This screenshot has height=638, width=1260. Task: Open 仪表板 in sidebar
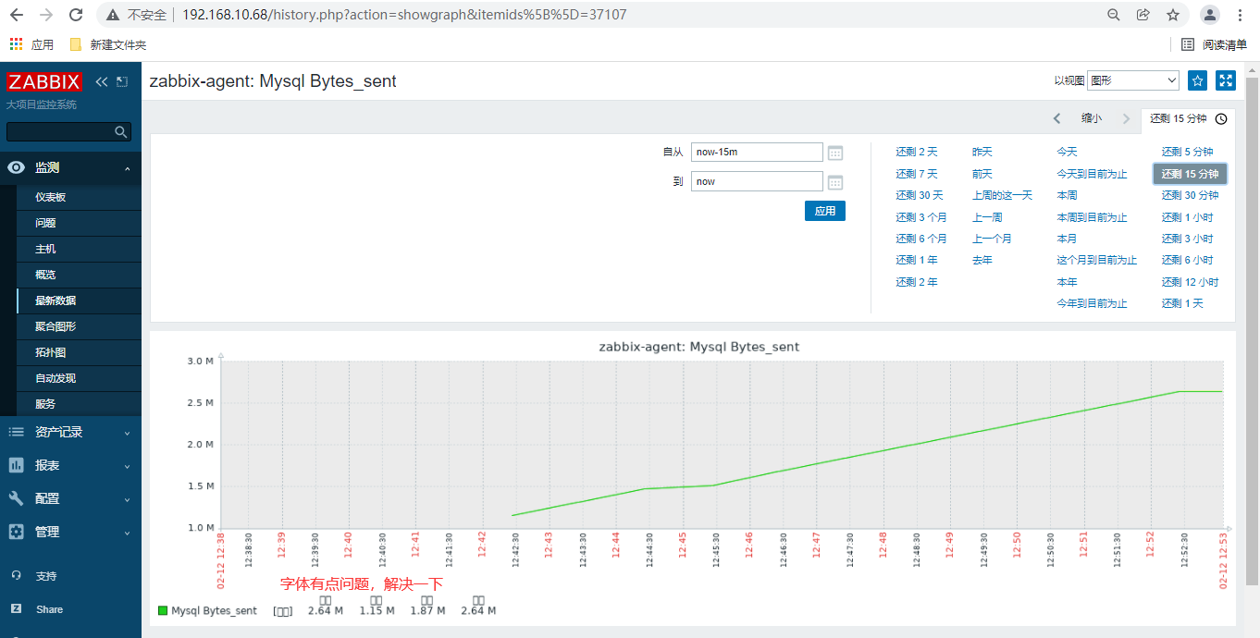pyautogui.click(x=79, y=197)
